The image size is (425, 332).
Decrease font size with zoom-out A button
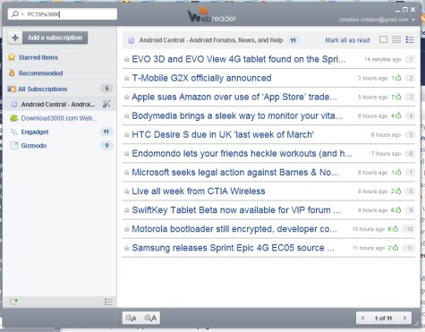[x=132, y=318]
